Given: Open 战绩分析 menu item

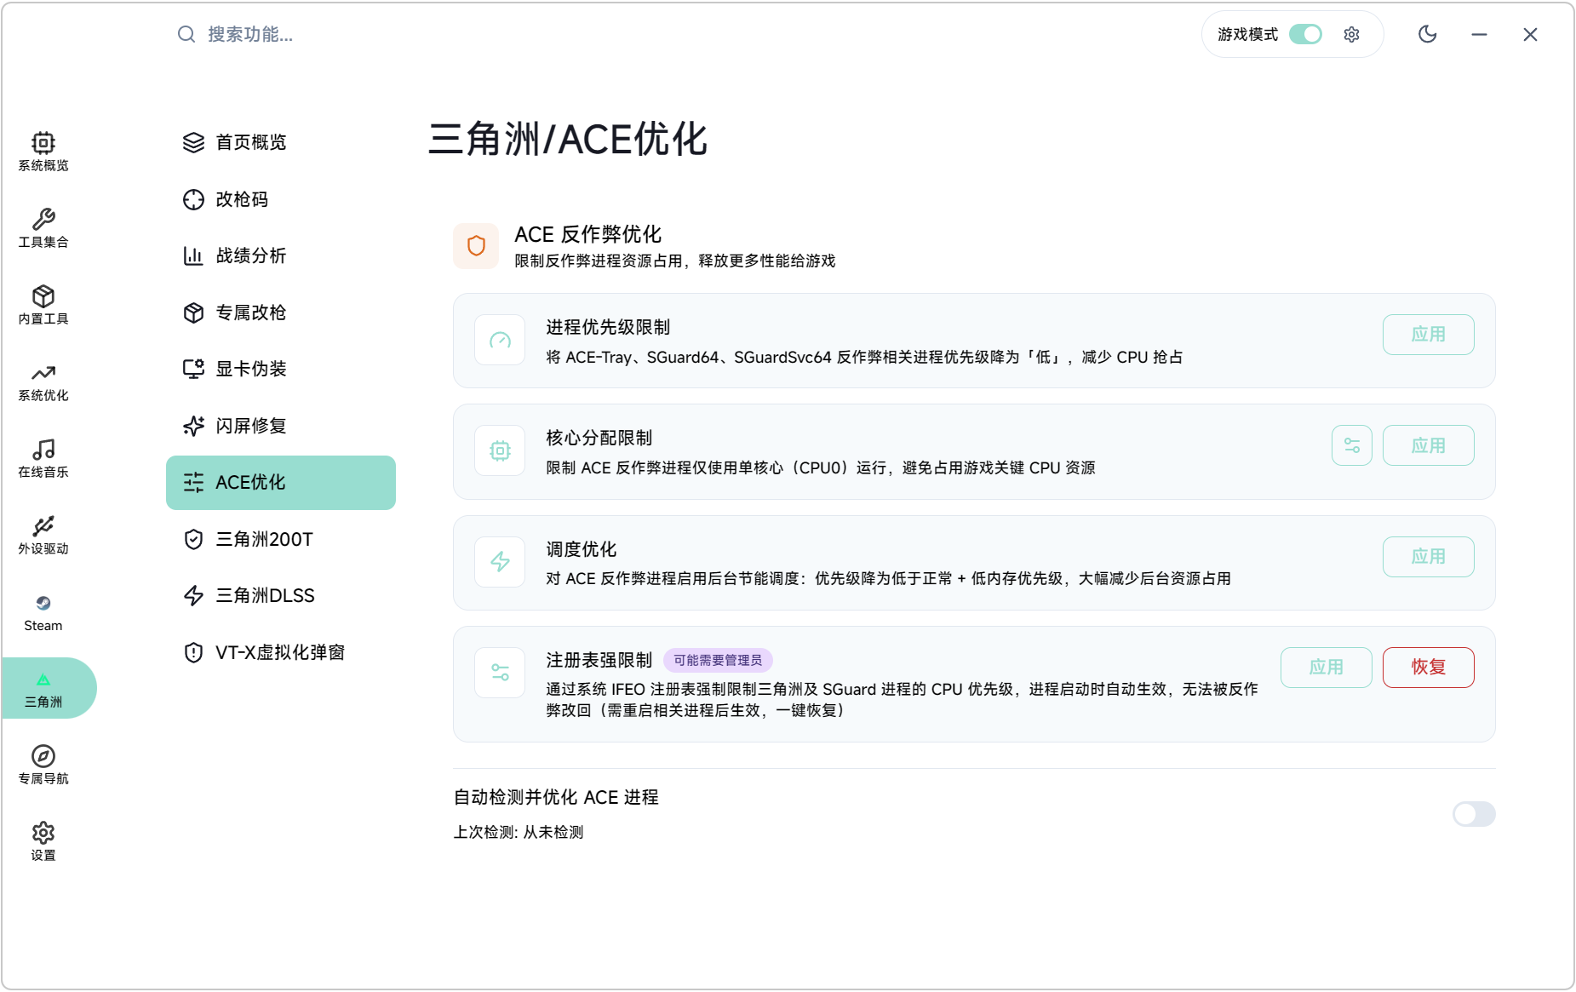Looking at the screenshot, I should [281, 255].
